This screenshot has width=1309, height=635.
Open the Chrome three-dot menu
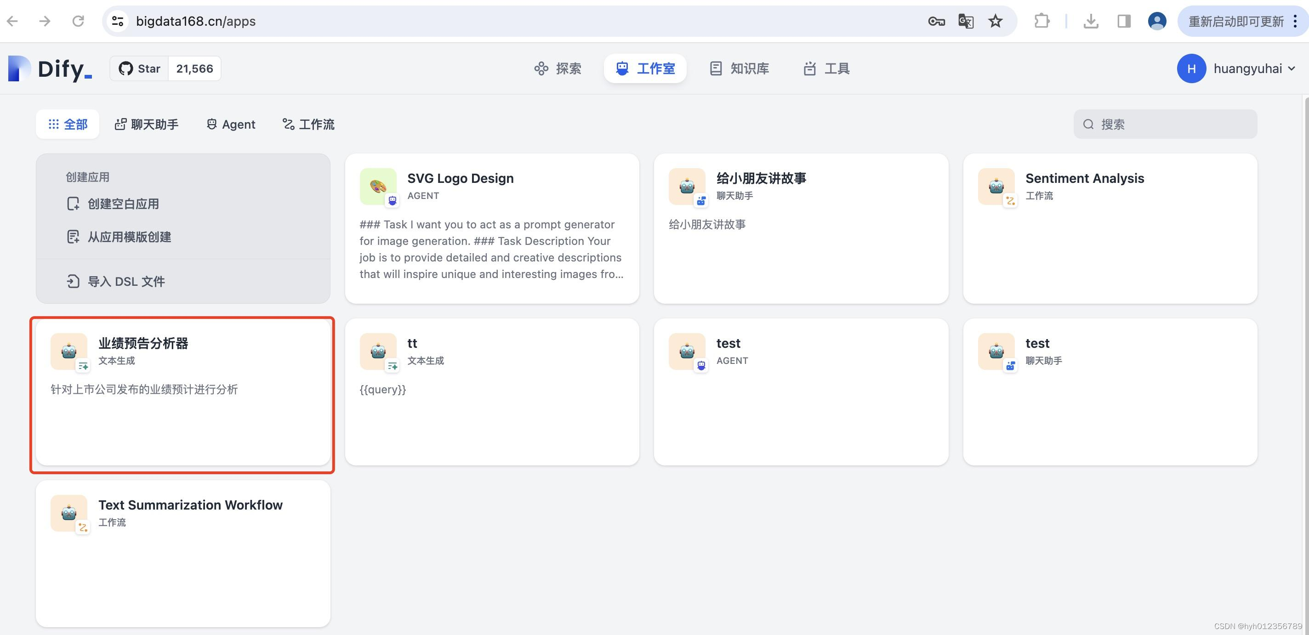[x=1295, y=21]
